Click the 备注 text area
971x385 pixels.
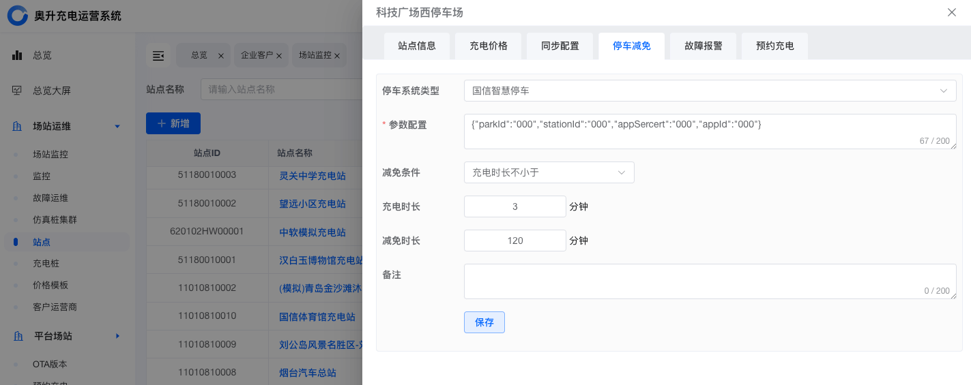coord(710,281)
